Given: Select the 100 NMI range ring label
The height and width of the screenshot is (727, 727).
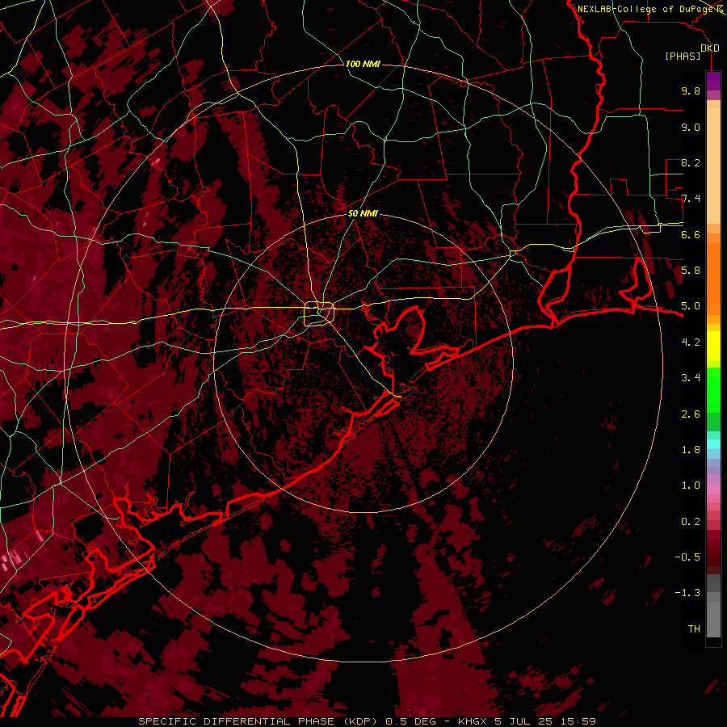Looking at the screenshot, I should click(363, 64).
